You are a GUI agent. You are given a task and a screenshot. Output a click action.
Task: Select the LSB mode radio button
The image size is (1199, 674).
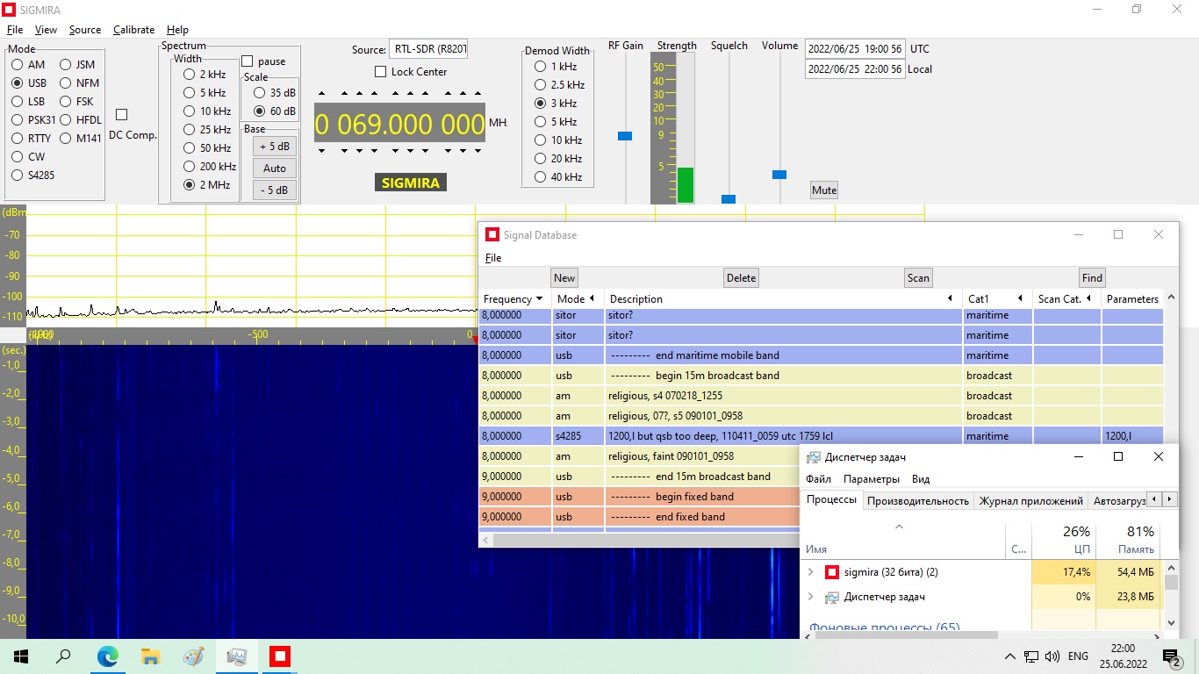18,102
